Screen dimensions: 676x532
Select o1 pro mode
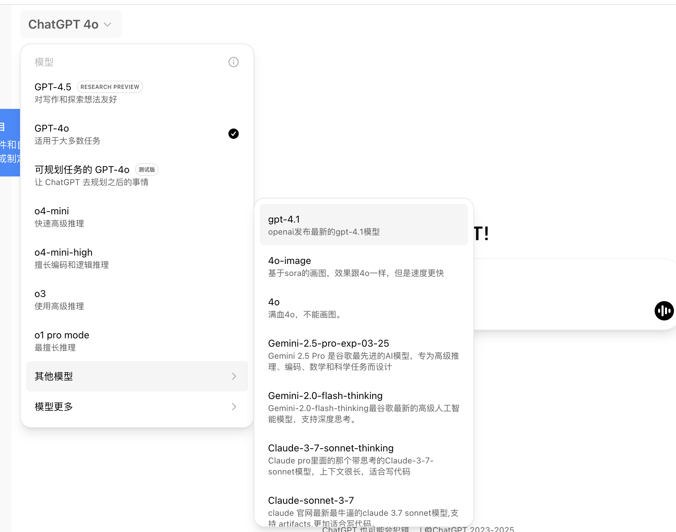coord(137,341)
